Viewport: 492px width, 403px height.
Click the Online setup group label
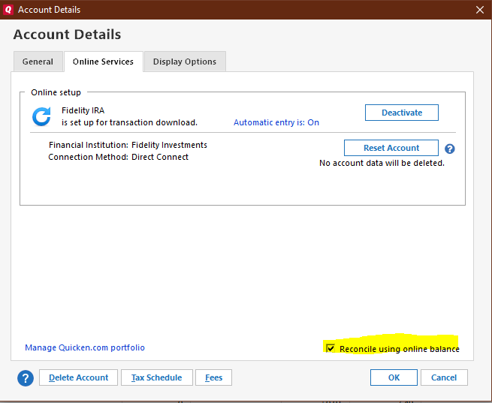coord(56,92)
